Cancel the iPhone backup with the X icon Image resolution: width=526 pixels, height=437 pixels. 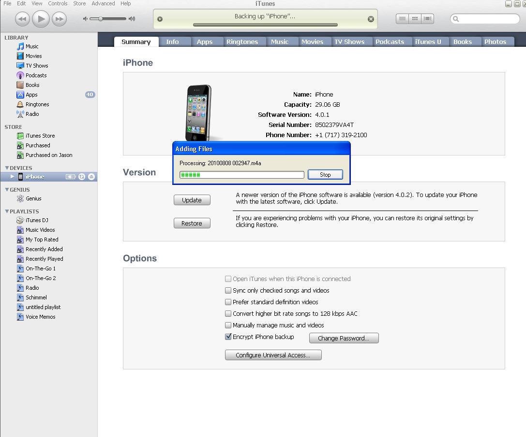[x=371, y=19]
